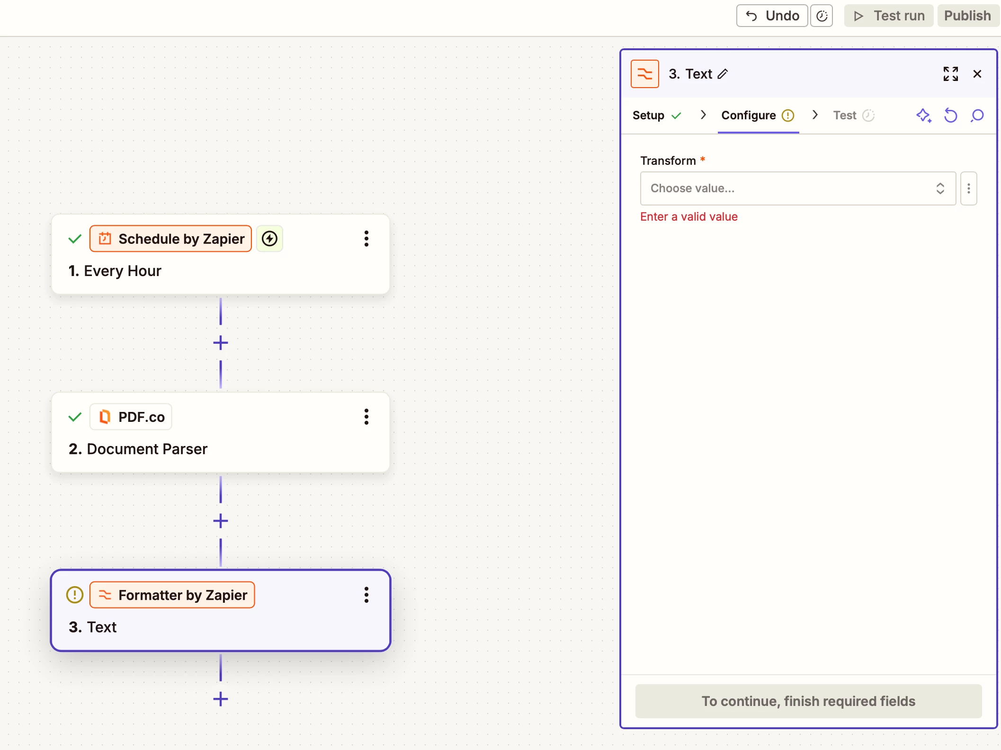Open version history clock icon
This screenshot has height=750, width=1001.
pos(822,16)
